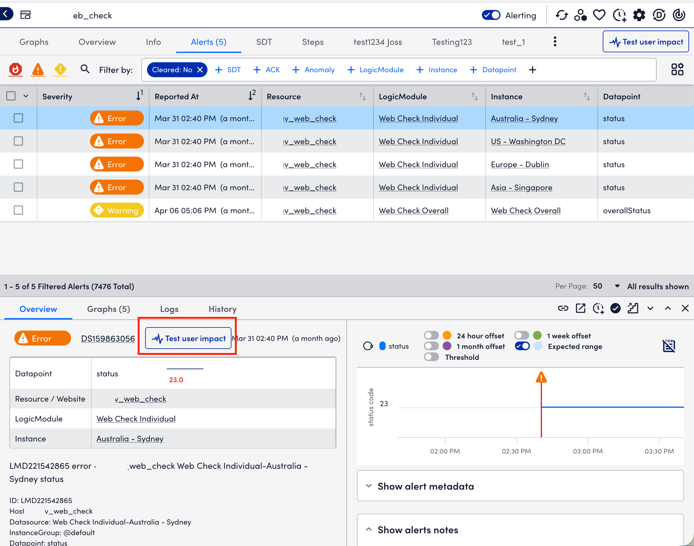Filter by critical flame severity icon

pos(15,69)
